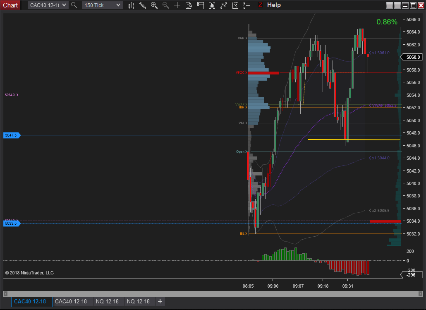
Task: Open the Properties list icon
Action: tap(247, 5)
